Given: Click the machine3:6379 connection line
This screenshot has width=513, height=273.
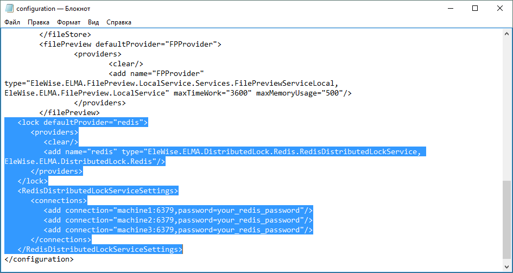Looking at the screenshot, I should [x=178, y=230].
